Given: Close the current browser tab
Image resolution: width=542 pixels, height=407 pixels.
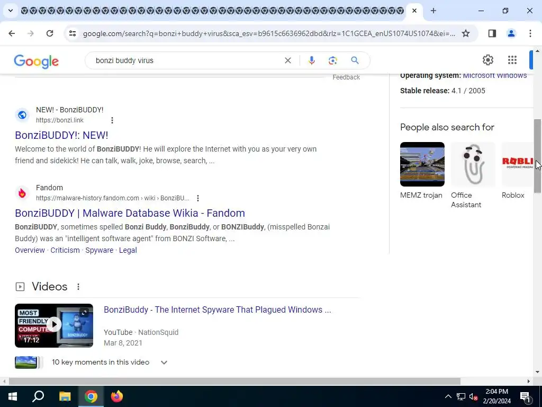Looking at the screenshot, I should pos(414,11).
